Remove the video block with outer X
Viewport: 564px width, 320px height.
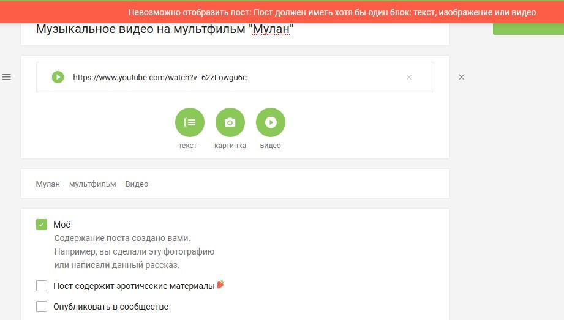point(462,77)
